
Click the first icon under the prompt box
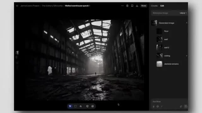coord(154,106)
